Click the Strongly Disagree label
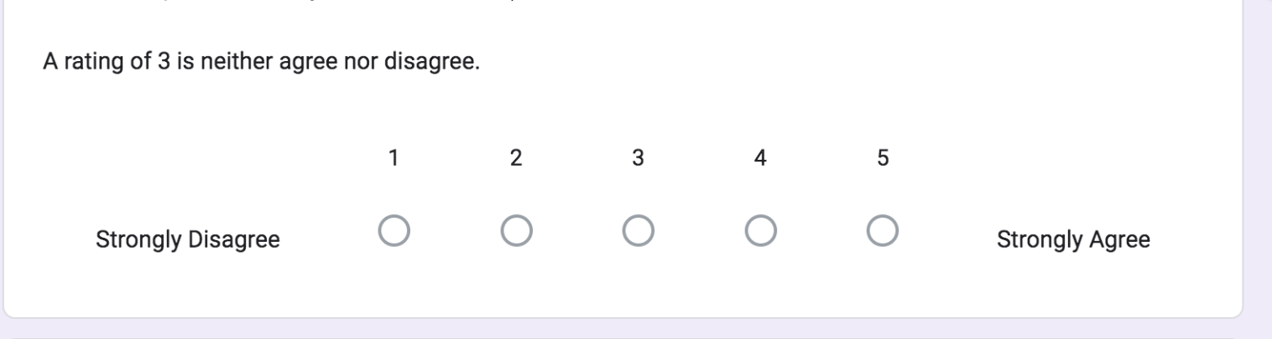The height and width of the screenshot is (339, 1272). pyautogui.click(x=188, y=241)
